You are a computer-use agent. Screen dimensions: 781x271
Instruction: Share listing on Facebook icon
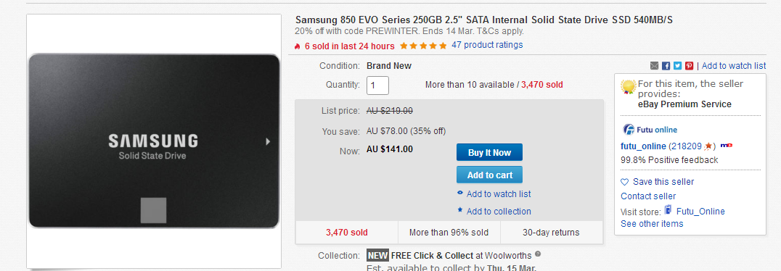point(666,66)
